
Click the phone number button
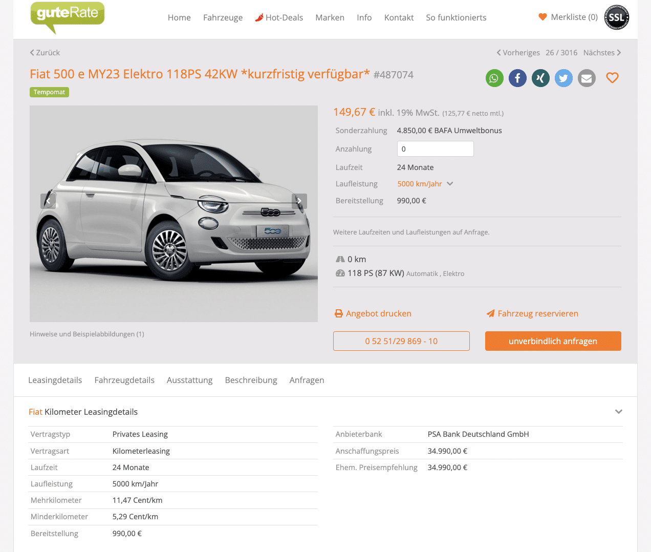[x=401, y=341]
